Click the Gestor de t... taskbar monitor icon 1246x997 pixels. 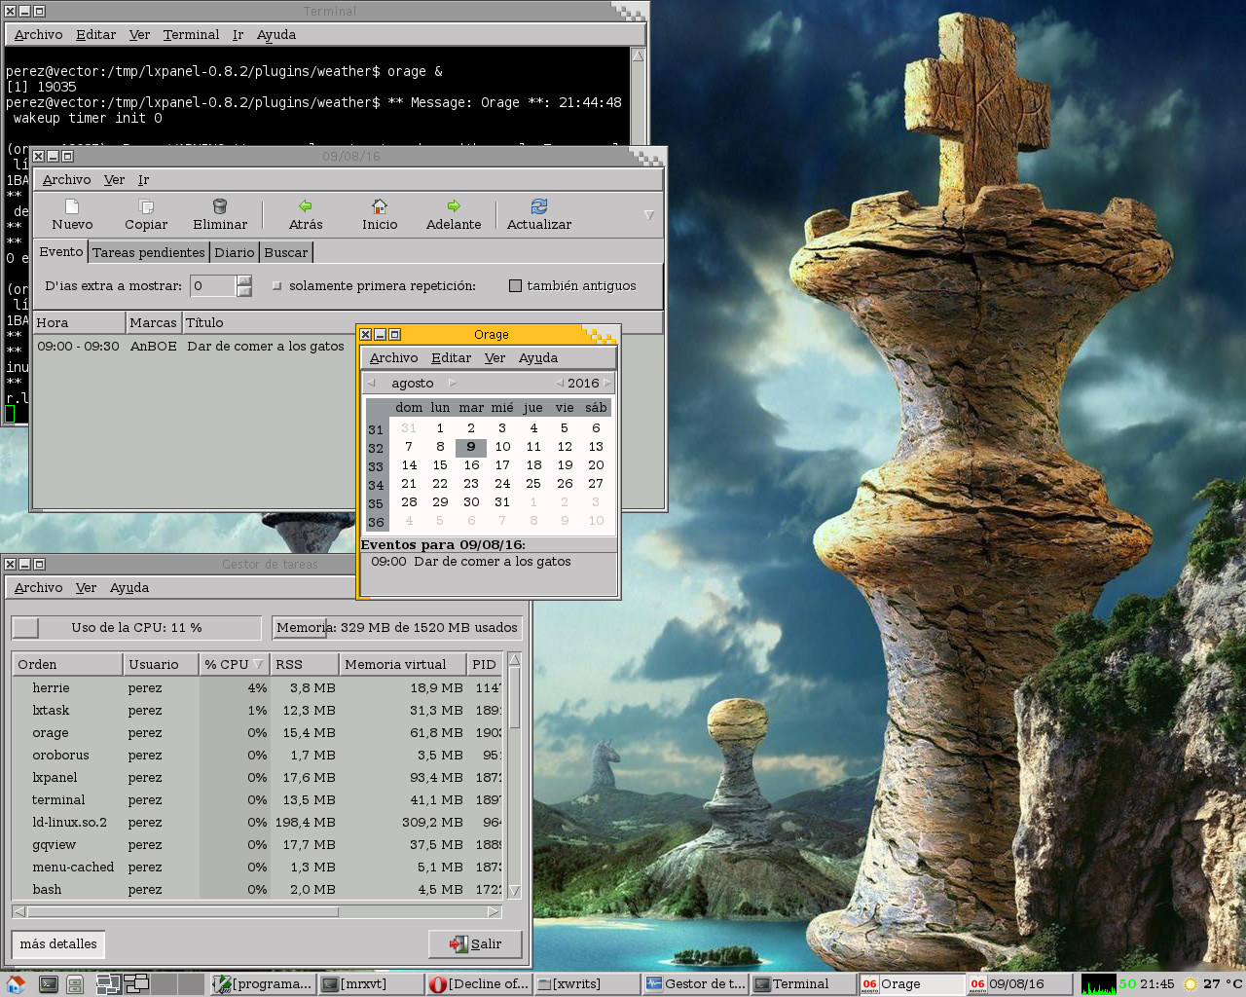(x=654, y=984)
